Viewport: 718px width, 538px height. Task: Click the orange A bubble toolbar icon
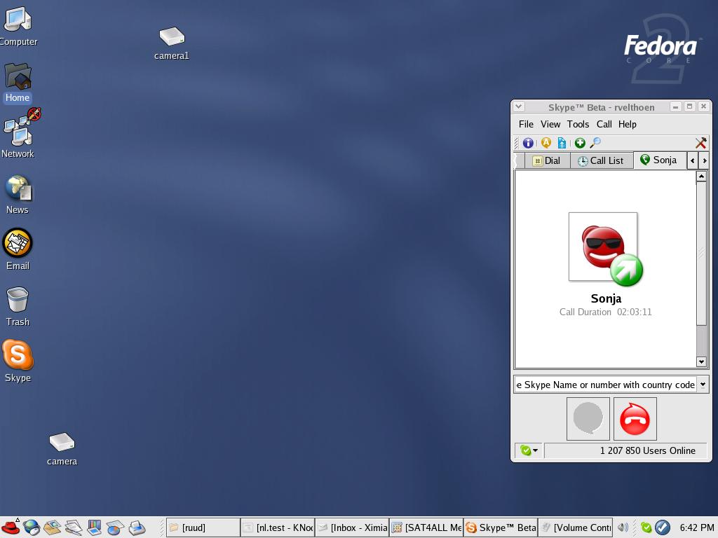546,143
